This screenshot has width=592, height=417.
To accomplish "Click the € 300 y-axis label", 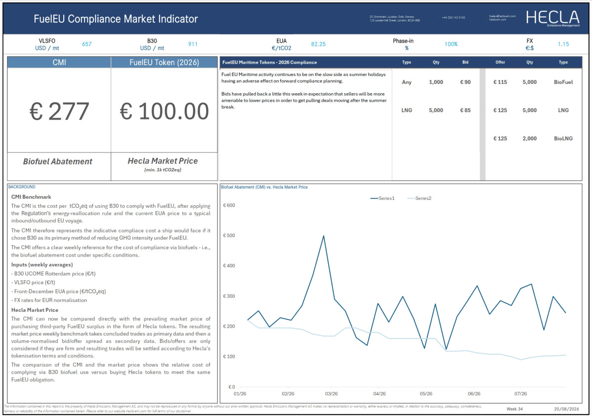I will tap(229, 297).
